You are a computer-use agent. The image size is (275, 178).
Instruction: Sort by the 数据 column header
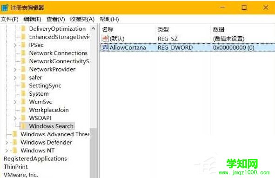(x=219, y=29)
